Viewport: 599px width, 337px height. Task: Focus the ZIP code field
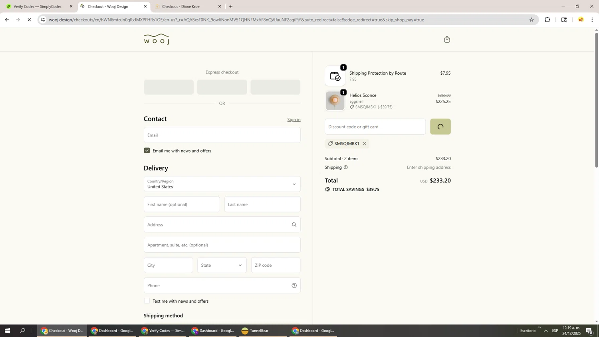pyautogui.click(x=276, y=265)
